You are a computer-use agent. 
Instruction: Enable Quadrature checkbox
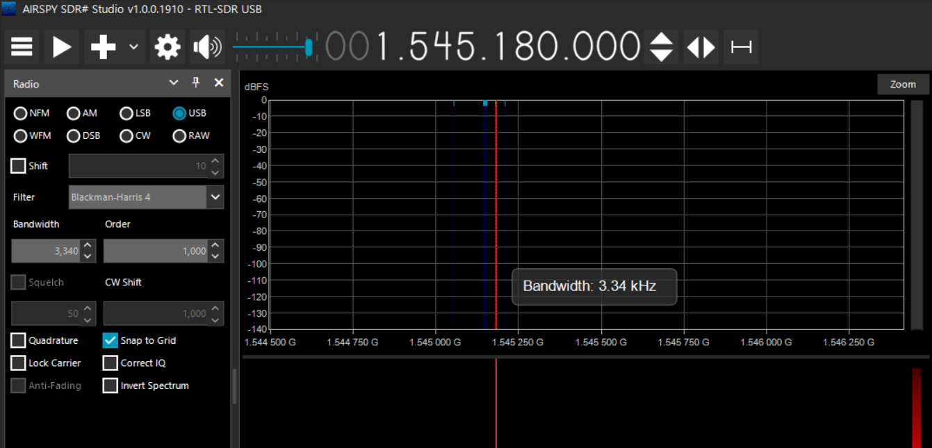tap(18, 340)
